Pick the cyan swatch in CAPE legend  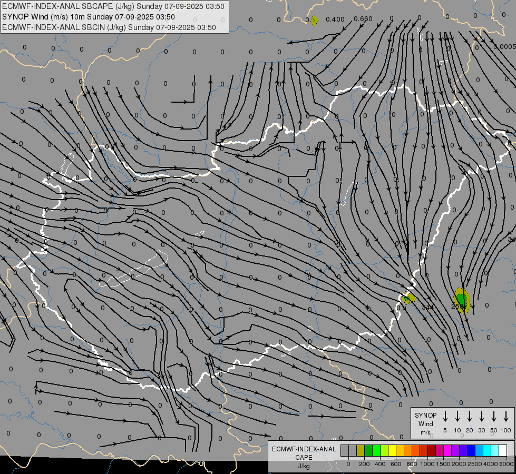(487, 450)
